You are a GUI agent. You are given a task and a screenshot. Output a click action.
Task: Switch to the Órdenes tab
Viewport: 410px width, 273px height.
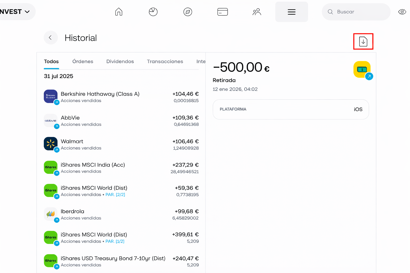pyautogui.click(x=83, y=61)
